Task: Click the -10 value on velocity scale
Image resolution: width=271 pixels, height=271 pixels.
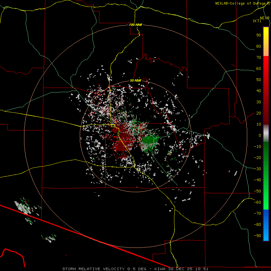Action: [257, 147]
